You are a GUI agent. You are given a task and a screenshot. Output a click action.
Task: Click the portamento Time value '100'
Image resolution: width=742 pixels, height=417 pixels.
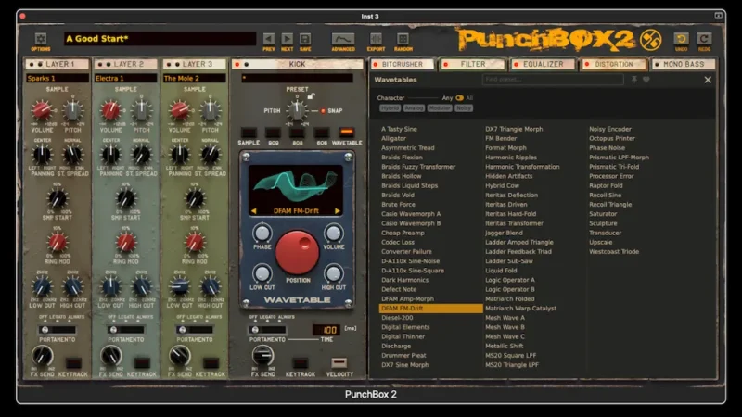tap(327, 330)
